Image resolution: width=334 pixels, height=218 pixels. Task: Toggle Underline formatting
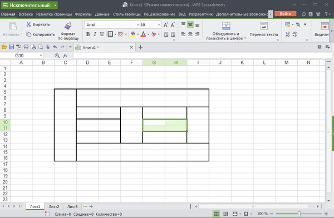click(x=102, y=34)
